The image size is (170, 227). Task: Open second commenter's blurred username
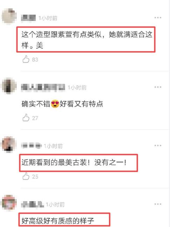(x=43, y=87)
